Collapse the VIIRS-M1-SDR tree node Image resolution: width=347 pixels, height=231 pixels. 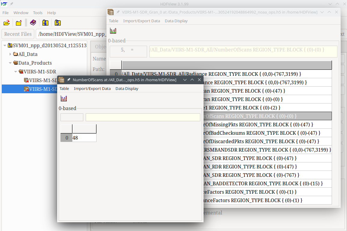16,72
